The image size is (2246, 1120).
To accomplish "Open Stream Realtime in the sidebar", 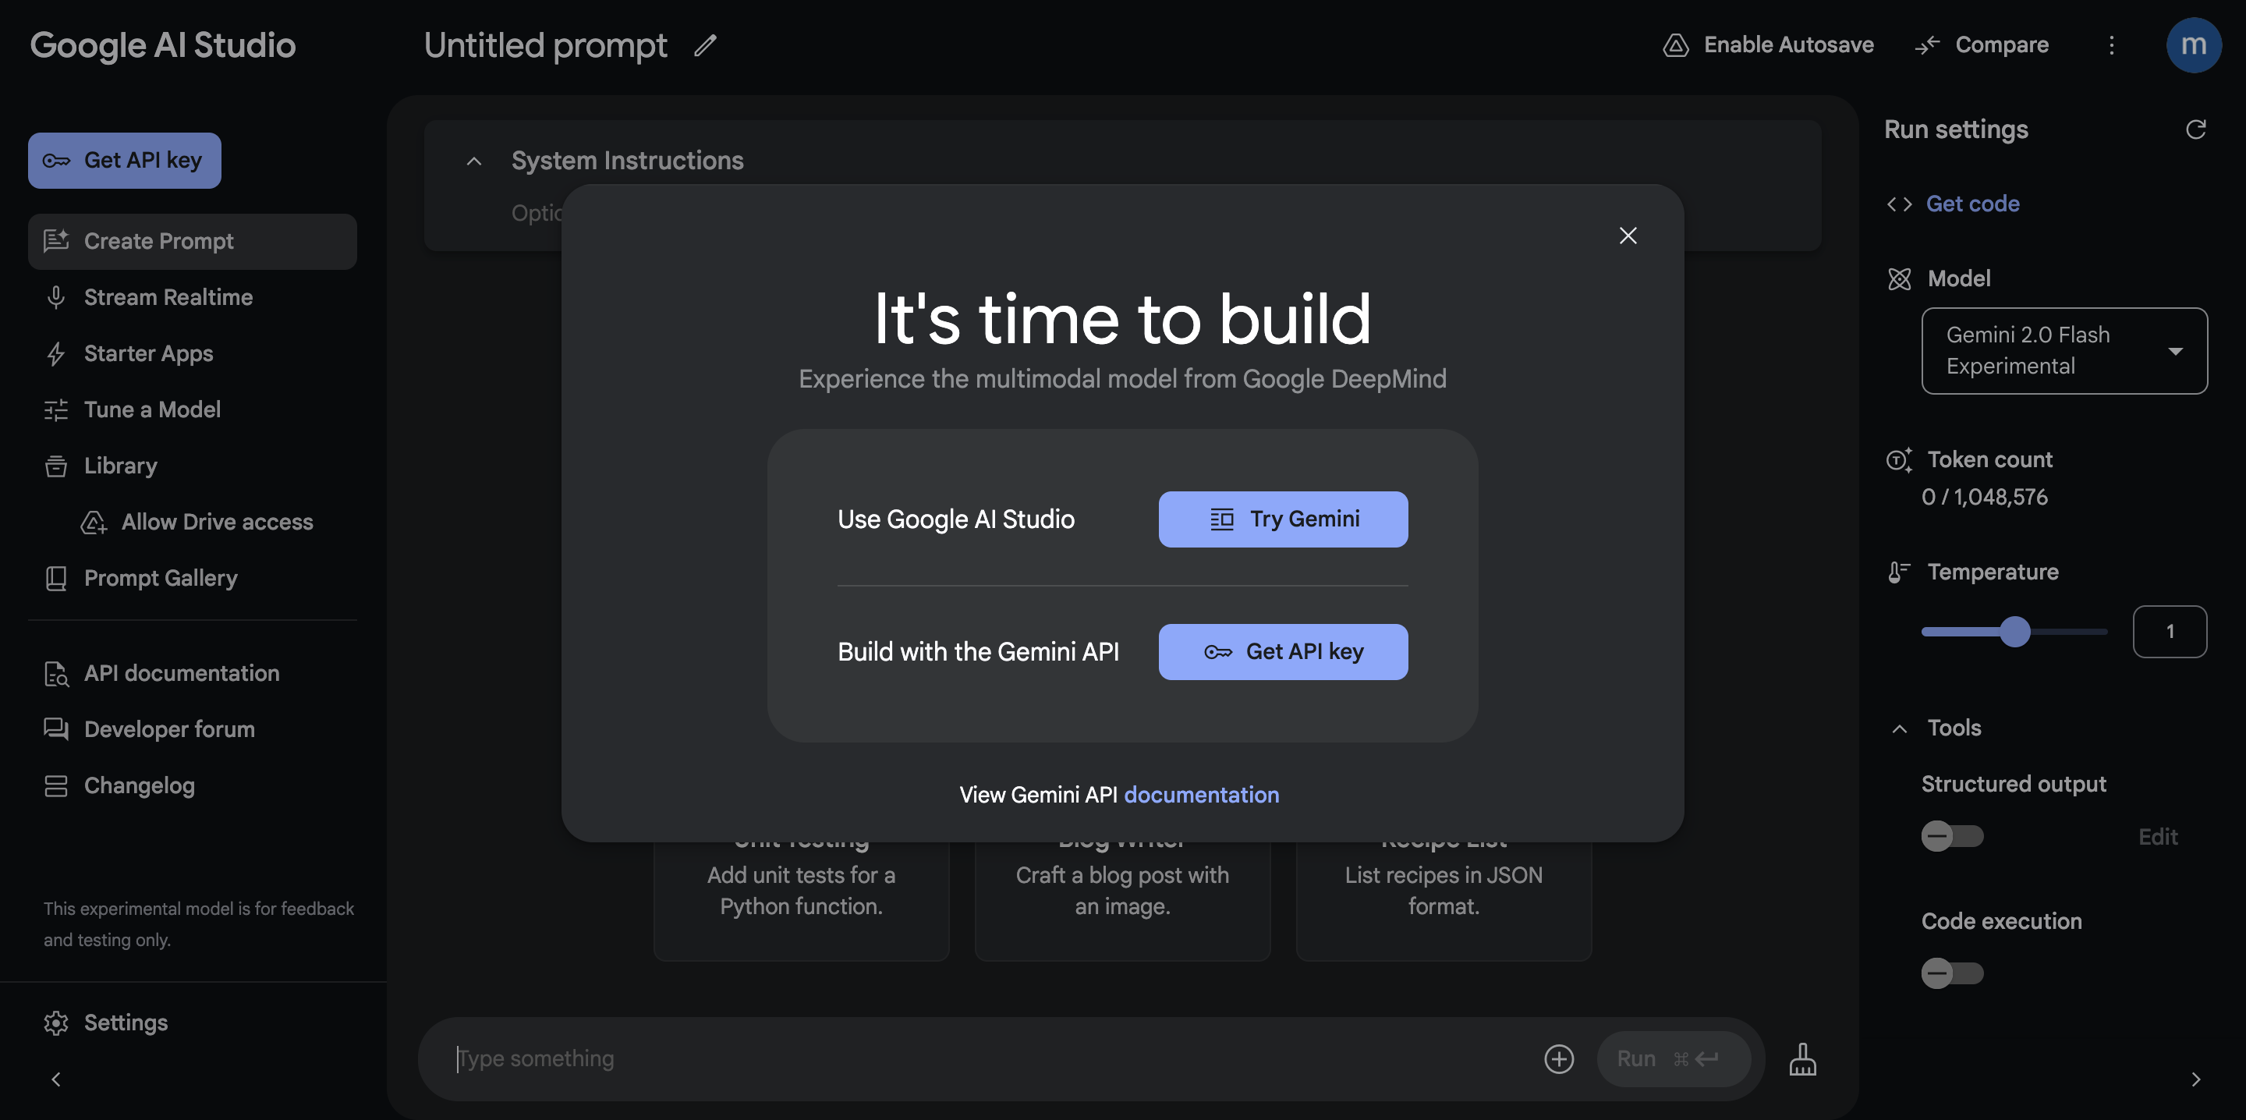I will (168, 297).
